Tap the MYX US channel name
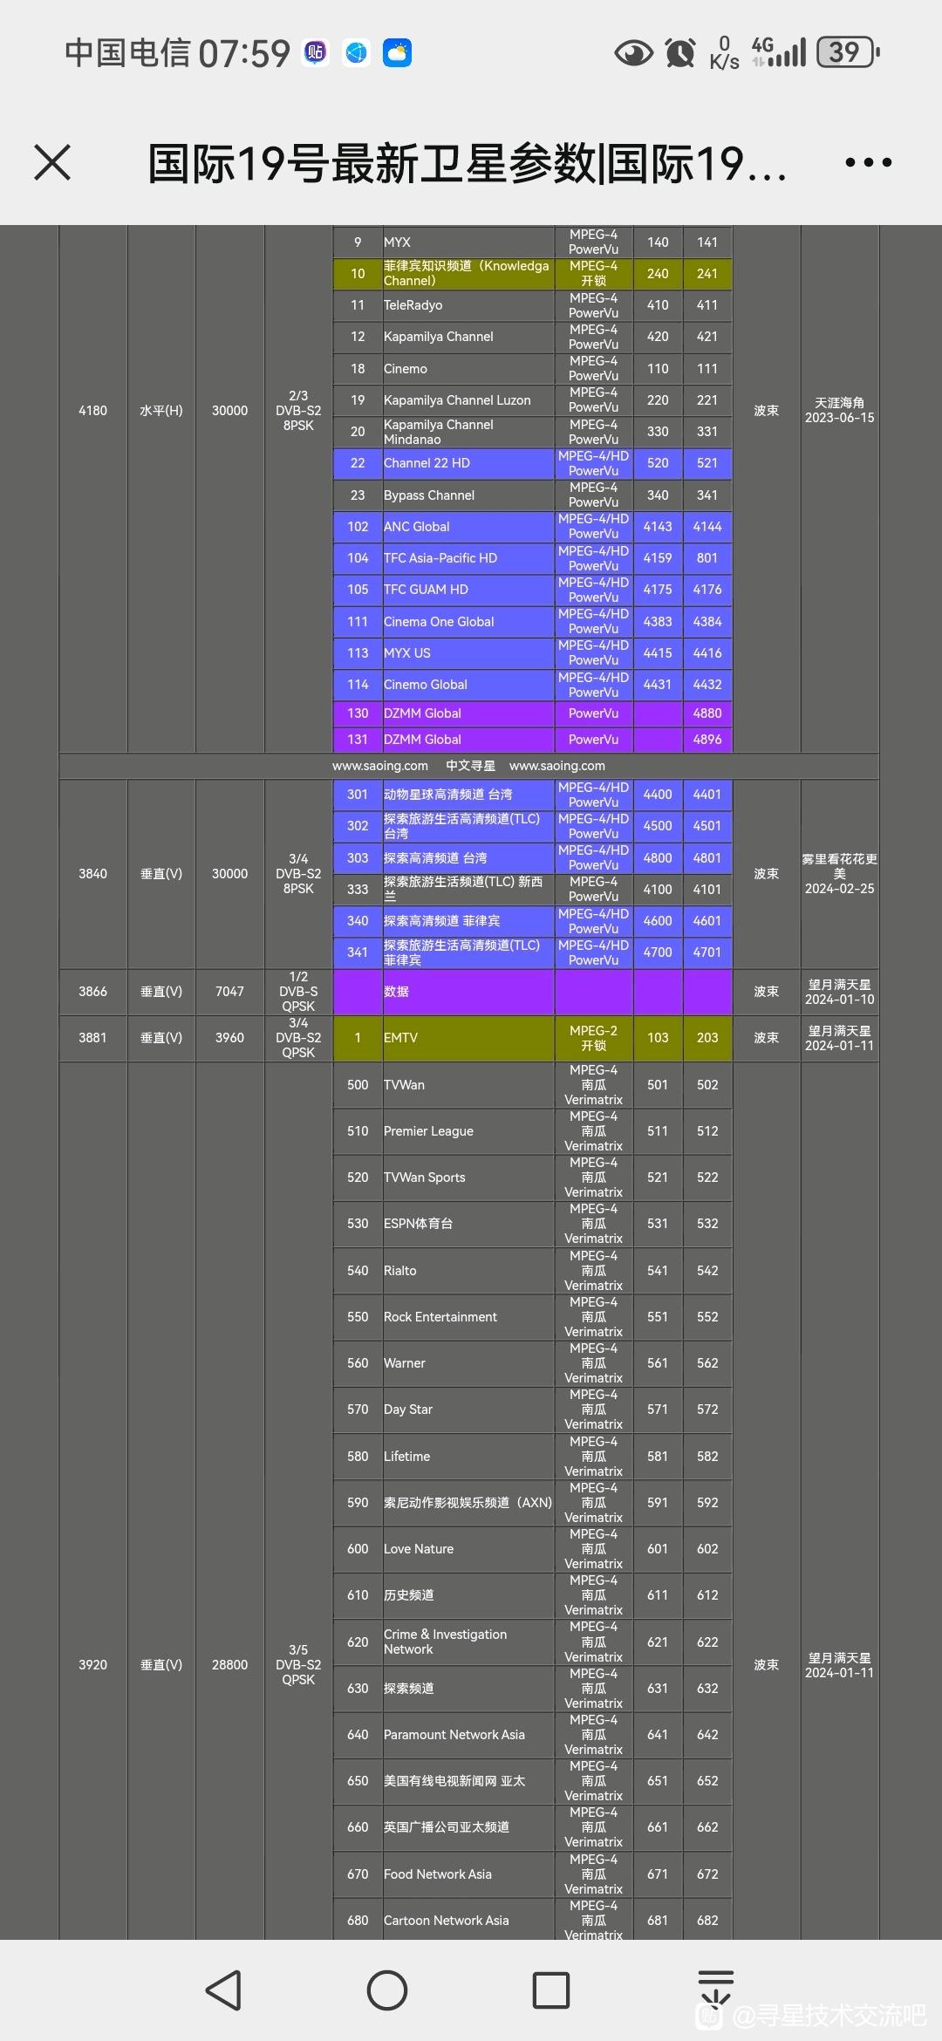Screen dimensions: 942x2041 point(407,653)
